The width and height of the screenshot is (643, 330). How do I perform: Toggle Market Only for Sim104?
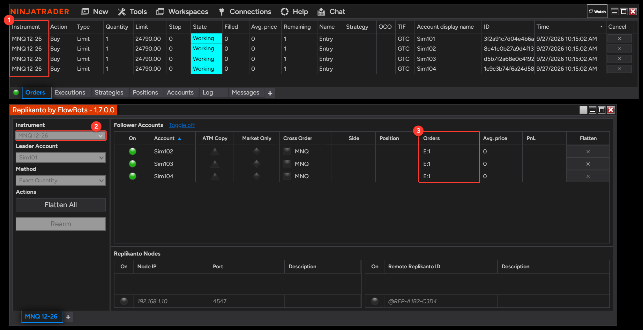tap(257, 176)
